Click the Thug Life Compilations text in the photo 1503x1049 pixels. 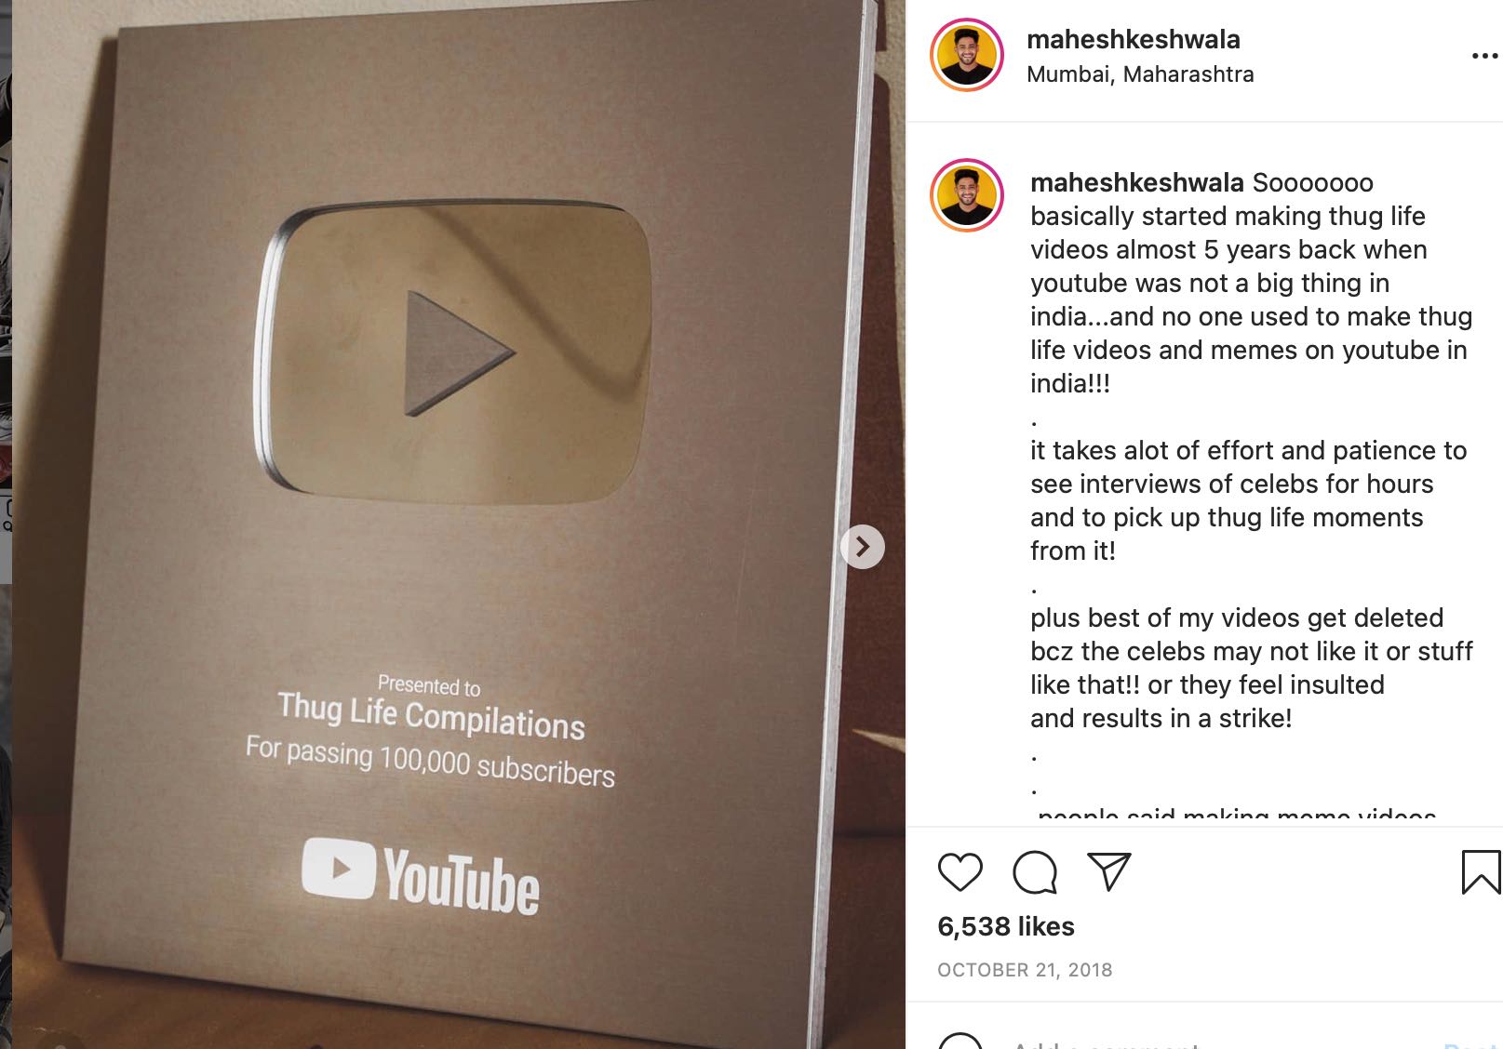(x=431, y=714)
